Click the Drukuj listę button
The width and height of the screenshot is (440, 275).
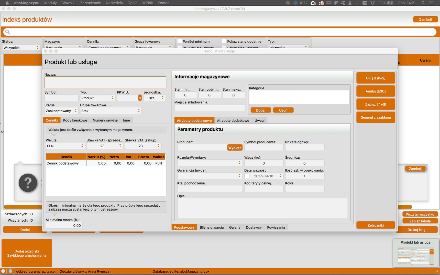pos(416,230)
